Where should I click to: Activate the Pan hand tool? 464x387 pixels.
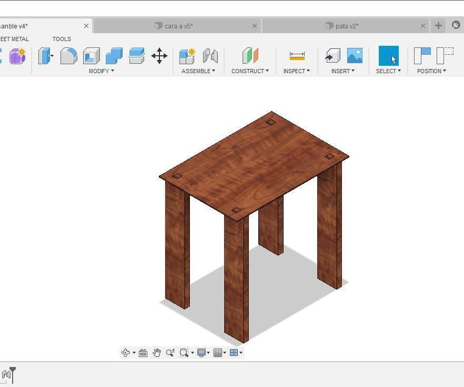click(157, 353)
